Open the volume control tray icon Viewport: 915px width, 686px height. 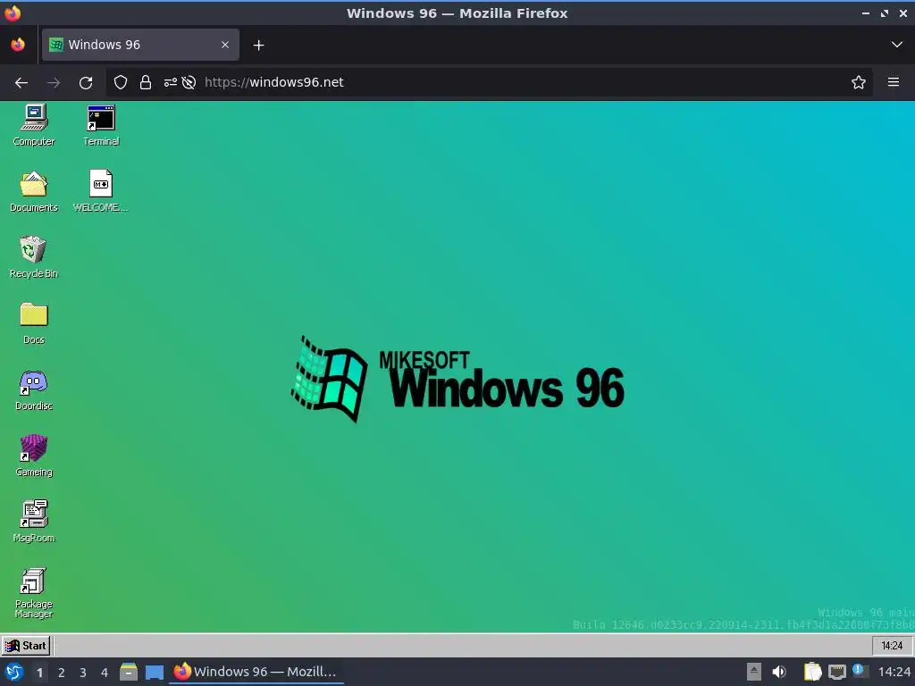pos(779,672)
